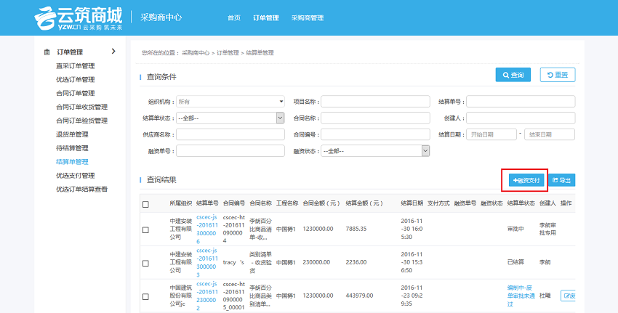
Task: Click the 合同金额（元）column header
Action: tap(321, 203)
